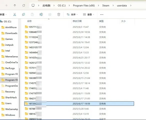The image size is (146, 120).
Task: Open Users folder in sidebar
Action: [x=6, y=103]
